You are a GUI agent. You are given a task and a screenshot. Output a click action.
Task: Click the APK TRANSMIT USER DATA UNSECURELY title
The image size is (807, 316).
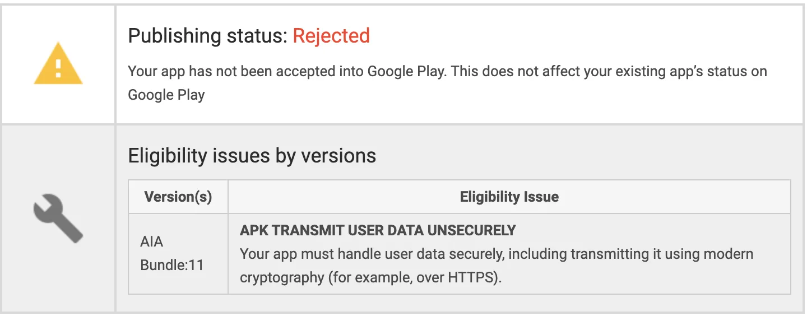(x=378, y=230)
